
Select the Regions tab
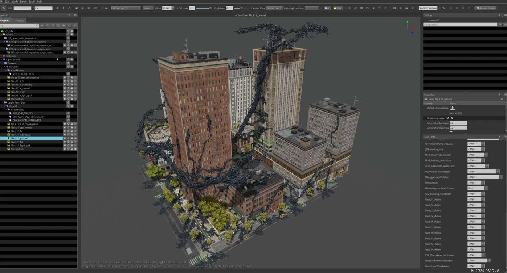[5, 21]
